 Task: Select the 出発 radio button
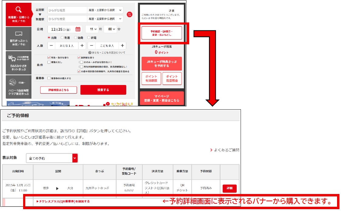pyautogui.click(x=49, y=38)
